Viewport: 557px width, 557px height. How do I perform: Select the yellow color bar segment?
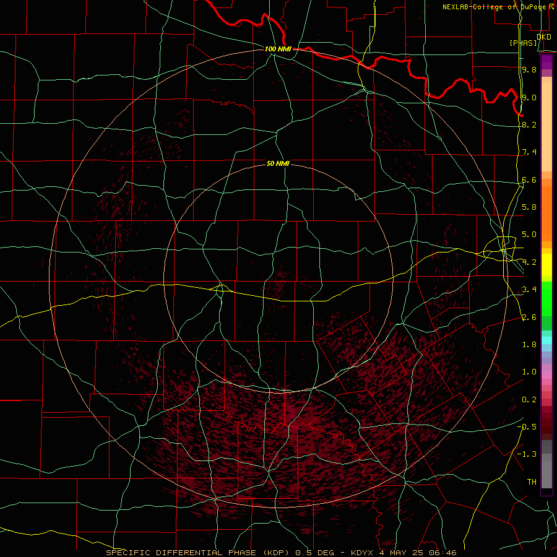(x=546, y=265)
